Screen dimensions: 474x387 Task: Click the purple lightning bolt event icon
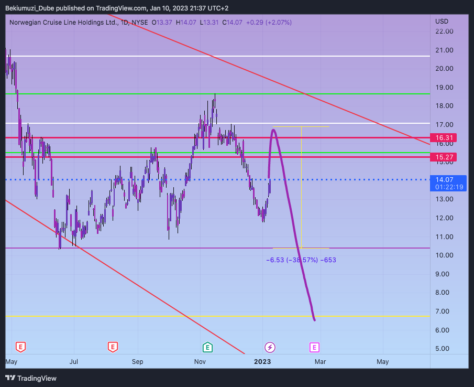(x=270, y=347)
